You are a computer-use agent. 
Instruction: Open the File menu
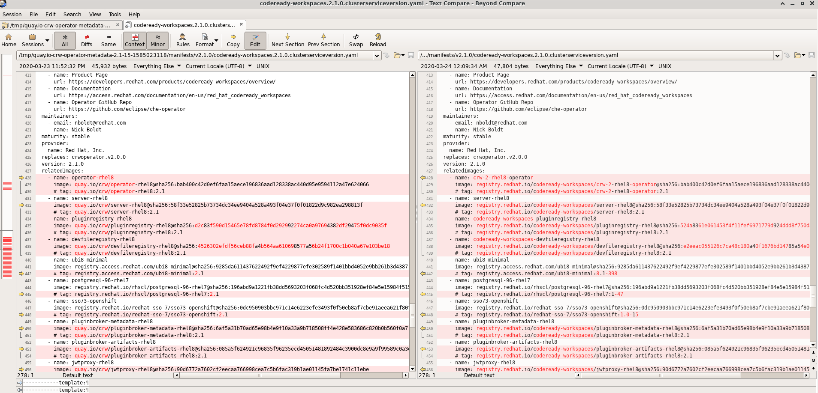tap(33, 15)
